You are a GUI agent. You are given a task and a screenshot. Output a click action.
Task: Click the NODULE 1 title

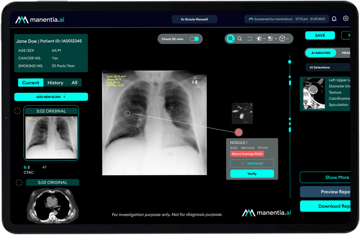click(239, 143)
